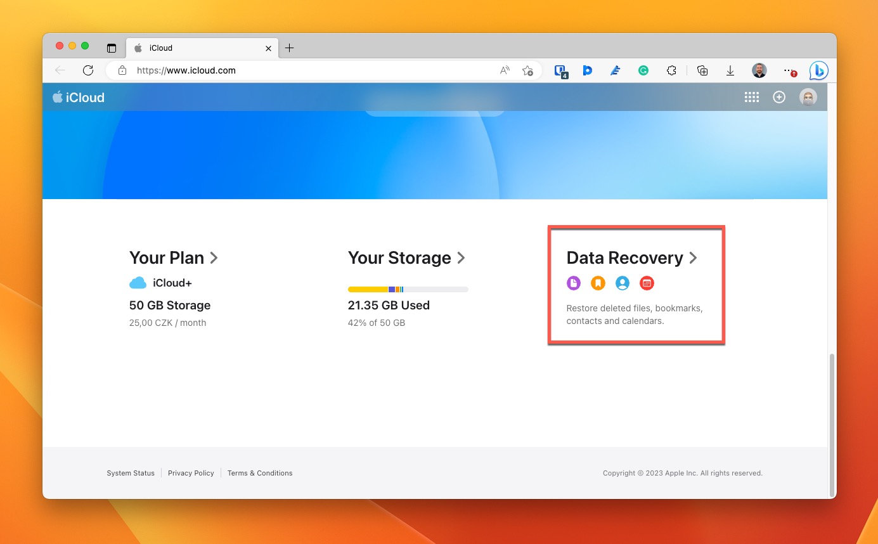878x544 pixels.
Task: Open the iCloud apps grid launcher
Action: coord(751,97)
